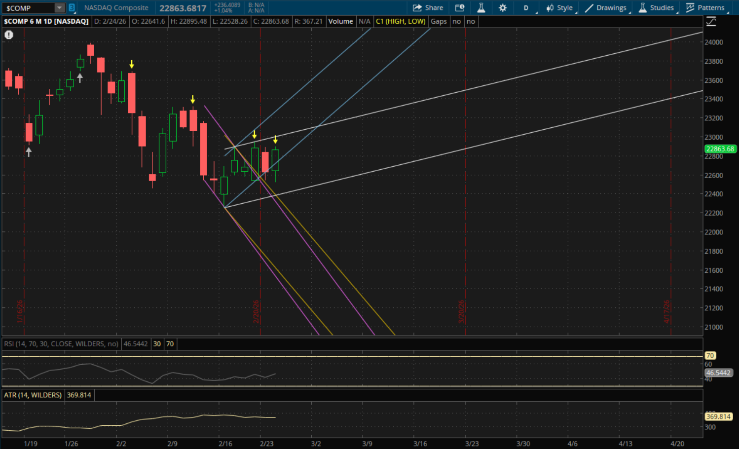Click the RSI 70 overbought level value box
Image resolution: width=739 pixels, height=449 pixels.
[x=170, y=344]
